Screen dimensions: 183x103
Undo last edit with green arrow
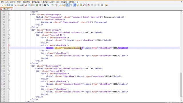click(37, 5)
